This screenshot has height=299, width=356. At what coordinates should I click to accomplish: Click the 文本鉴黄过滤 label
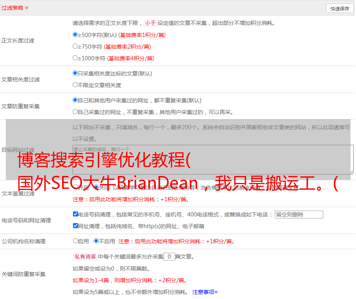click(18, 193)
